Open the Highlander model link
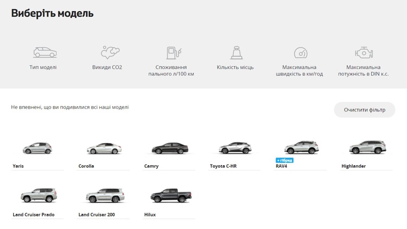 353,166
